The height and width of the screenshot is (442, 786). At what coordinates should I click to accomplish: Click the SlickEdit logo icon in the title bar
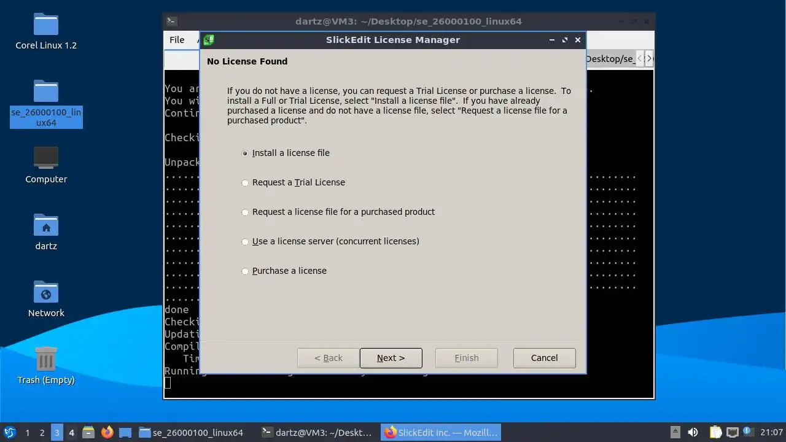pos(209,40)
